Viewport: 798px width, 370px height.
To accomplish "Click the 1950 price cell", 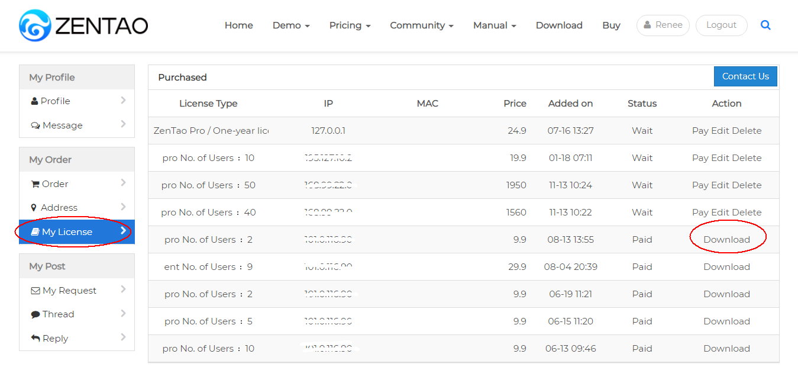I will pos(516,185).
